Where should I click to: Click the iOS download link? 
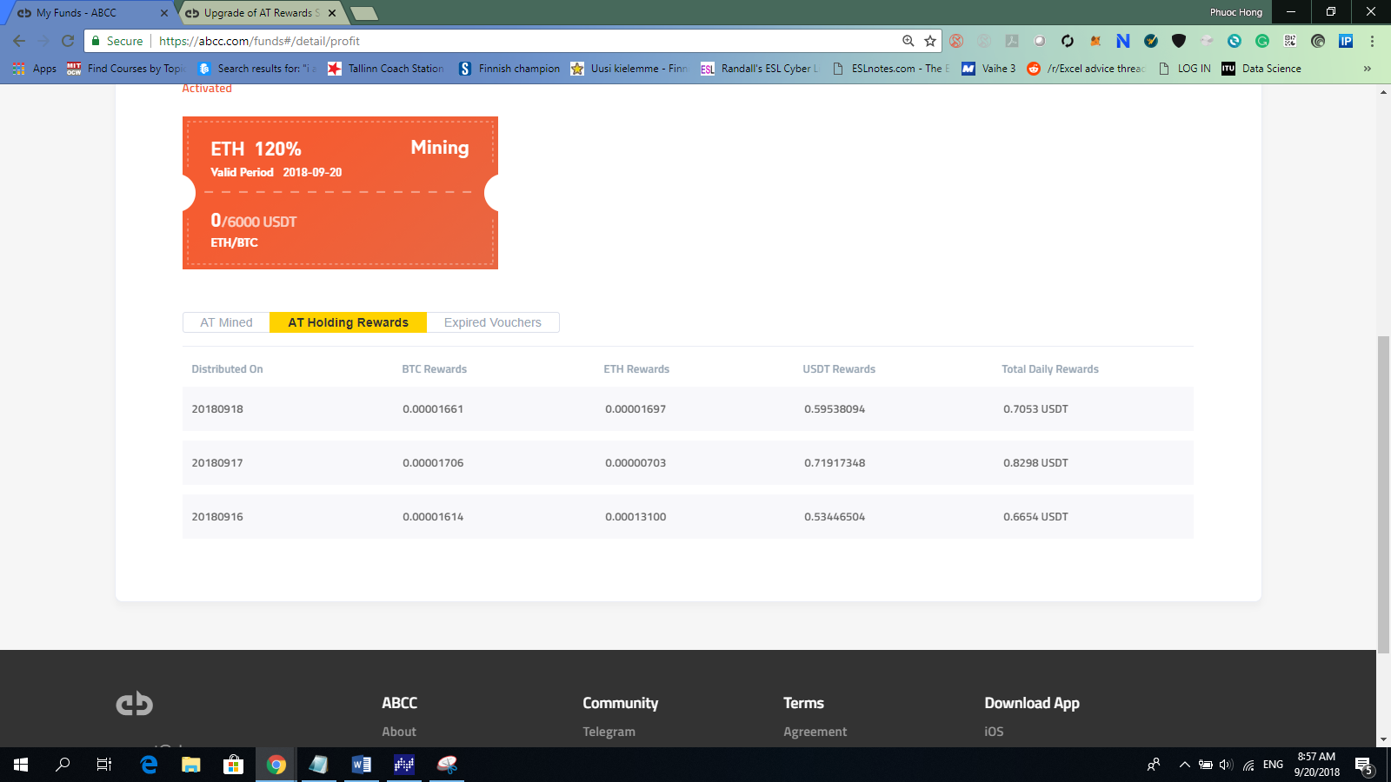(994, 732)
